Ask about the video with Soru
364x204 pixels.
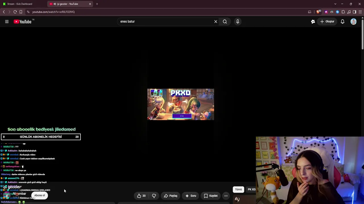191,196
